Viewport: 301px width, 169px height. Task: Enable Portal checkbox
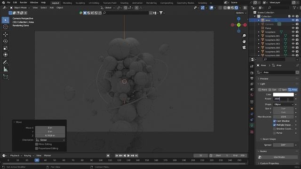click(274, 133)
